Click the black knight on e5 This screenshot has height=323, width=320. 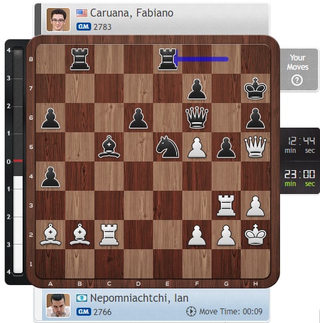(168, 147)
